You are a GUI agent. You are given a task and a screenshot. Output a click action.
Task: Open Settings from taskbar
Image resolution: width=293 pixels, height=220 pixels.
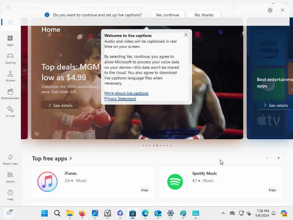click(171, 213)
